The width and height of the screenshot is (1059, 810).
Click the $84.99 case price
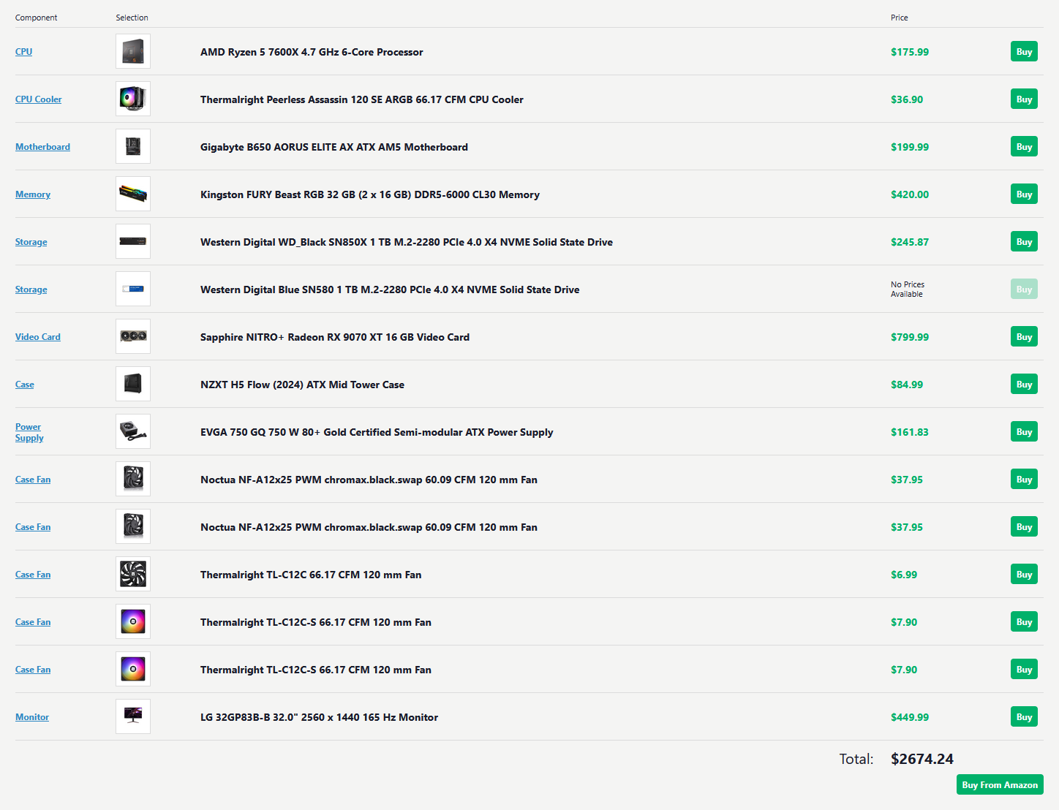coord(907,385)
